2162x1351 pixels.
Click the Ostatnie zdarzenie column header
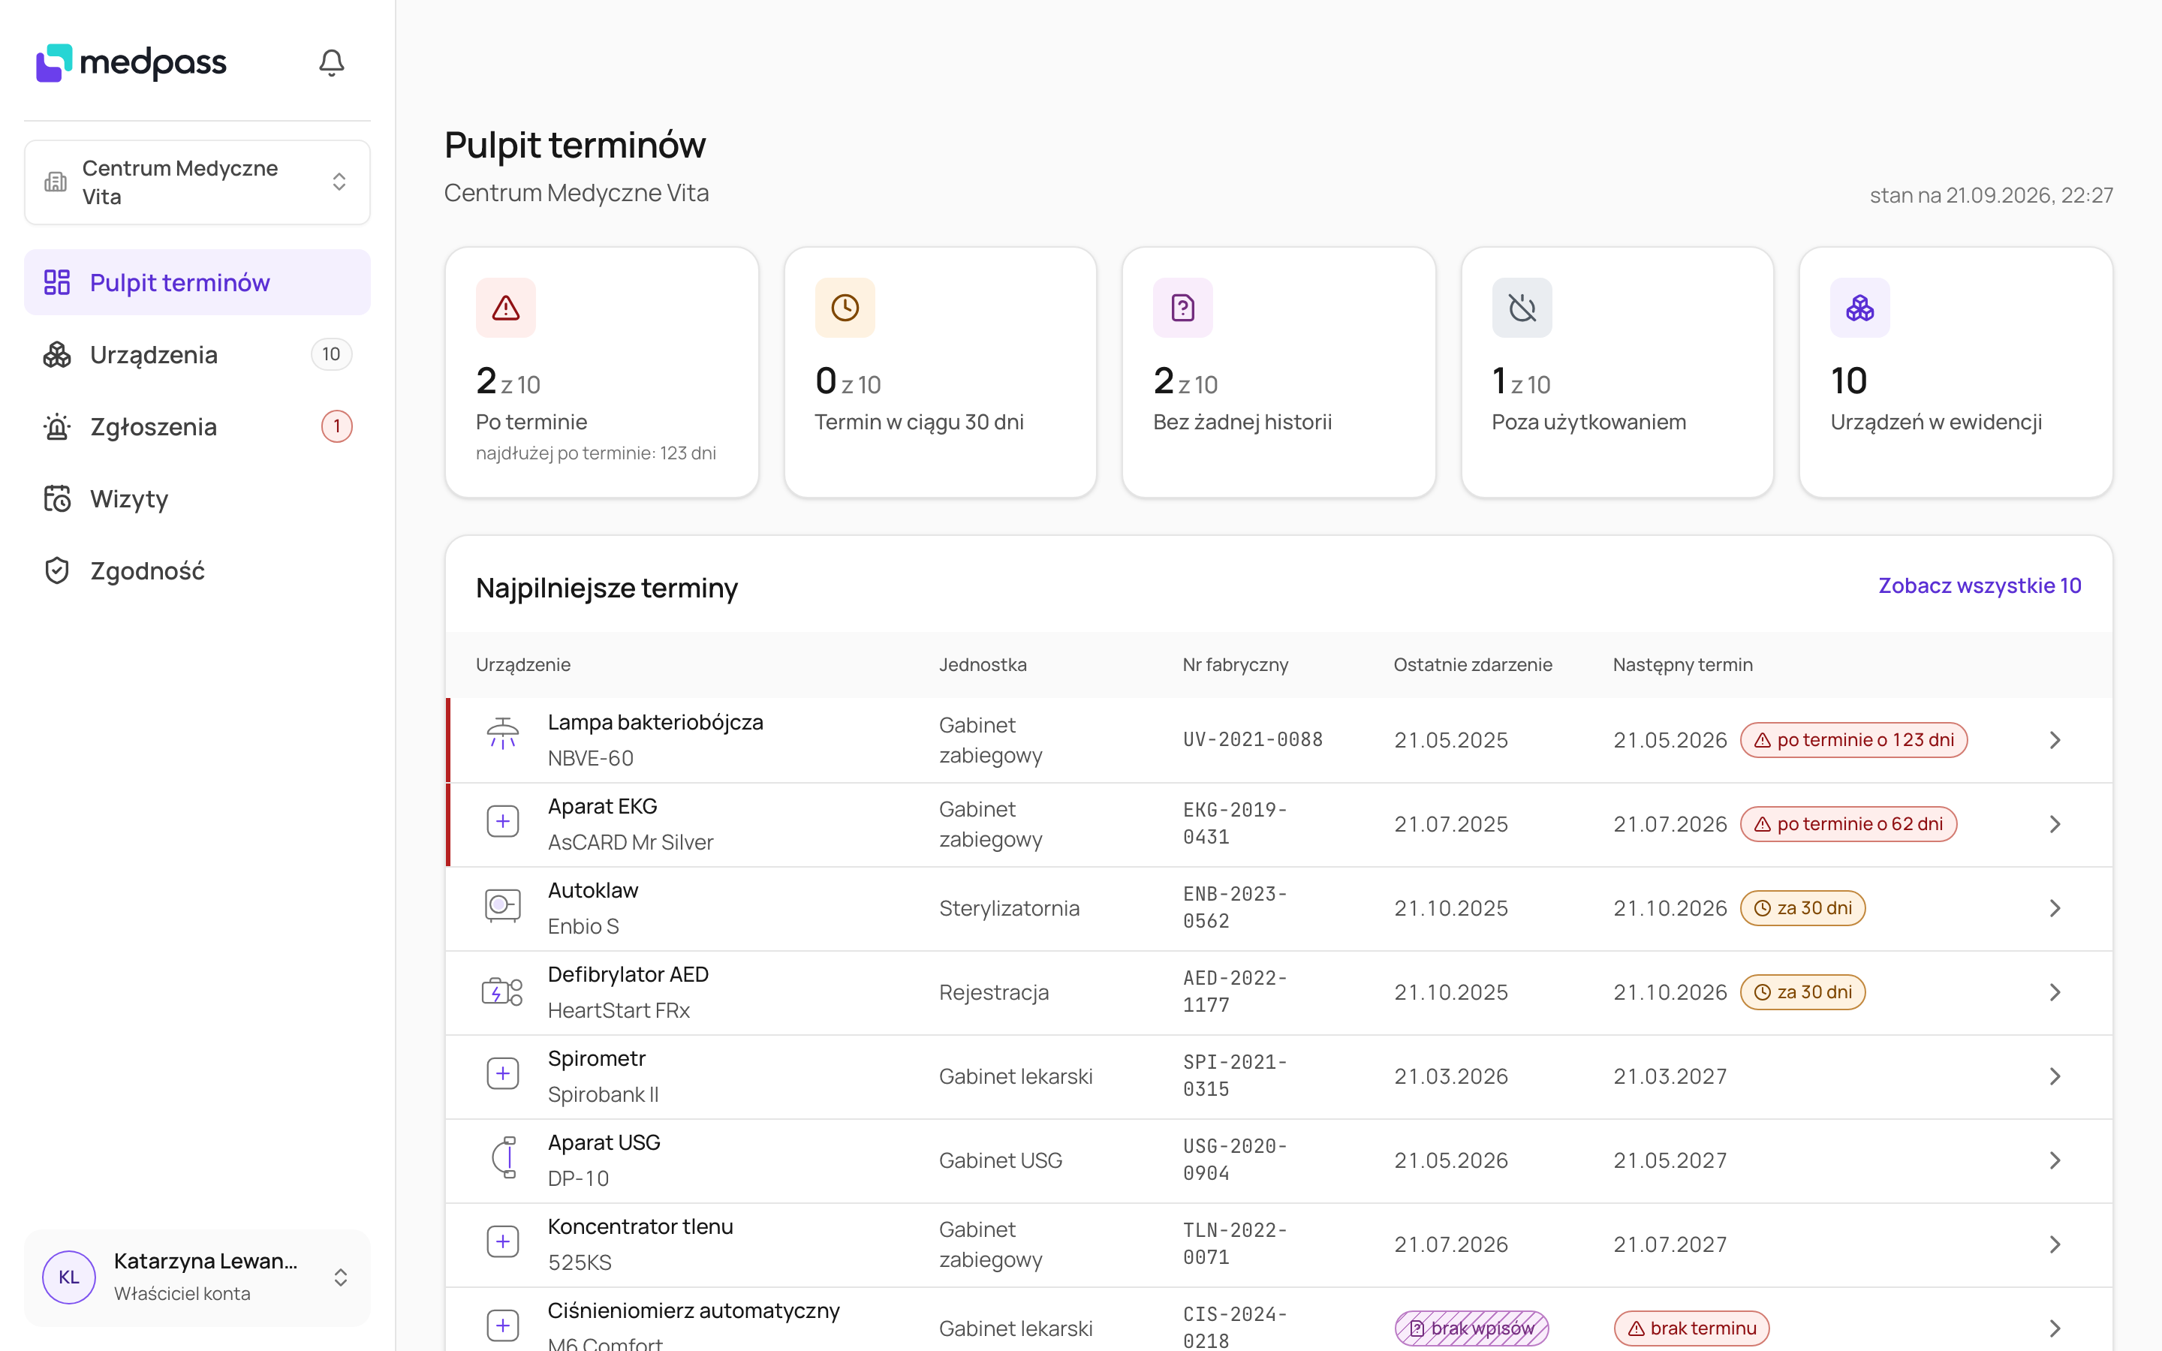[x=1473, y=665]
